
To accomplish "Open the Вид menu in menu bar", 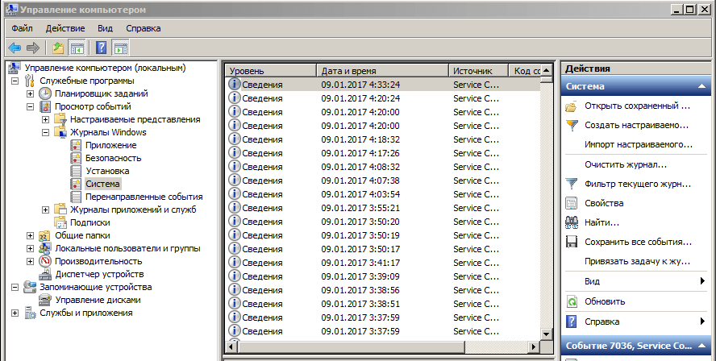I will 105,28.
